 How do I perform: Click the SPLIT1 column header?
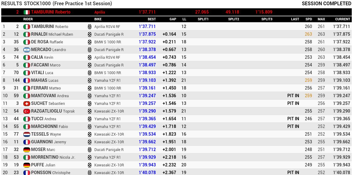(x=203, y=19)
